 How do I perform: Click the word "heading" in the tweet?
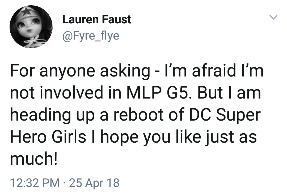coord(40,115)
